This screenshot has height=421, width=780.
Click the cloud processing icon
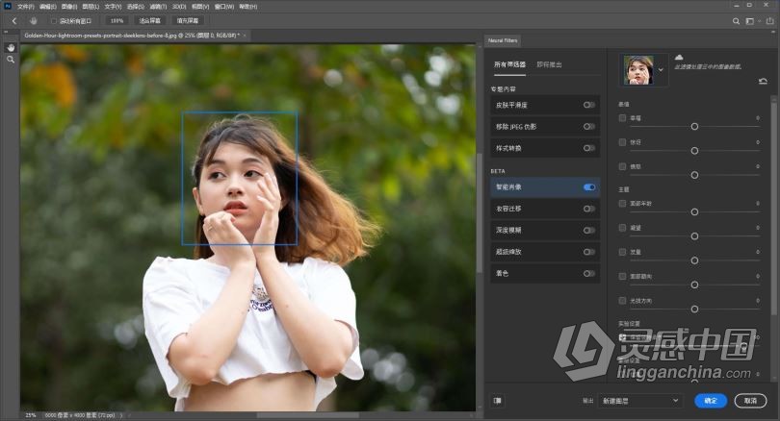click(679, 57)
